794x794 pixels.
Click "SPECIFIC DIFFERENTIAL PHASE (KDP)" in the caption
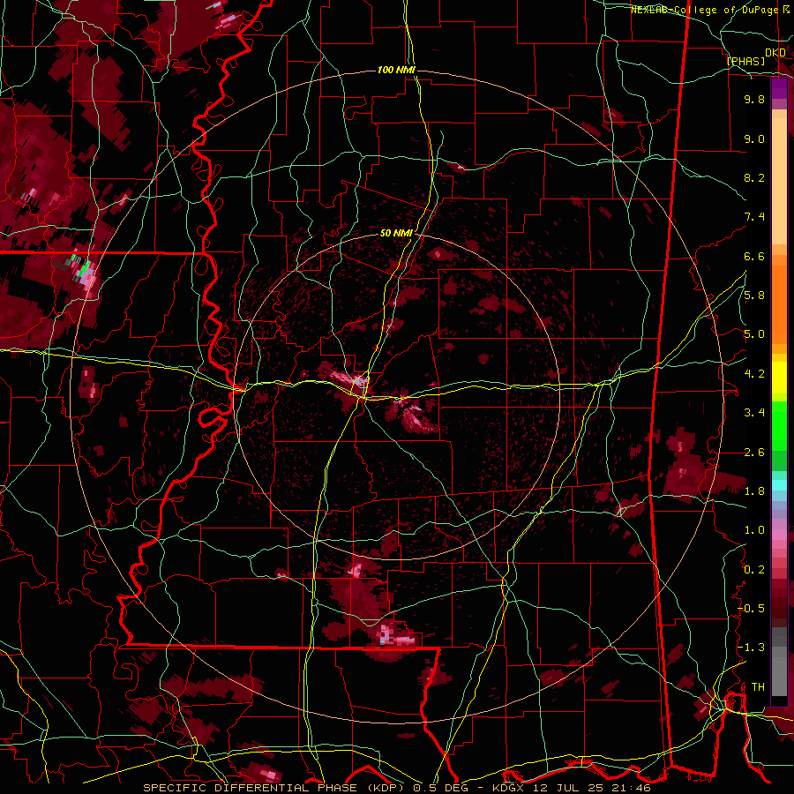coord(274,788)
